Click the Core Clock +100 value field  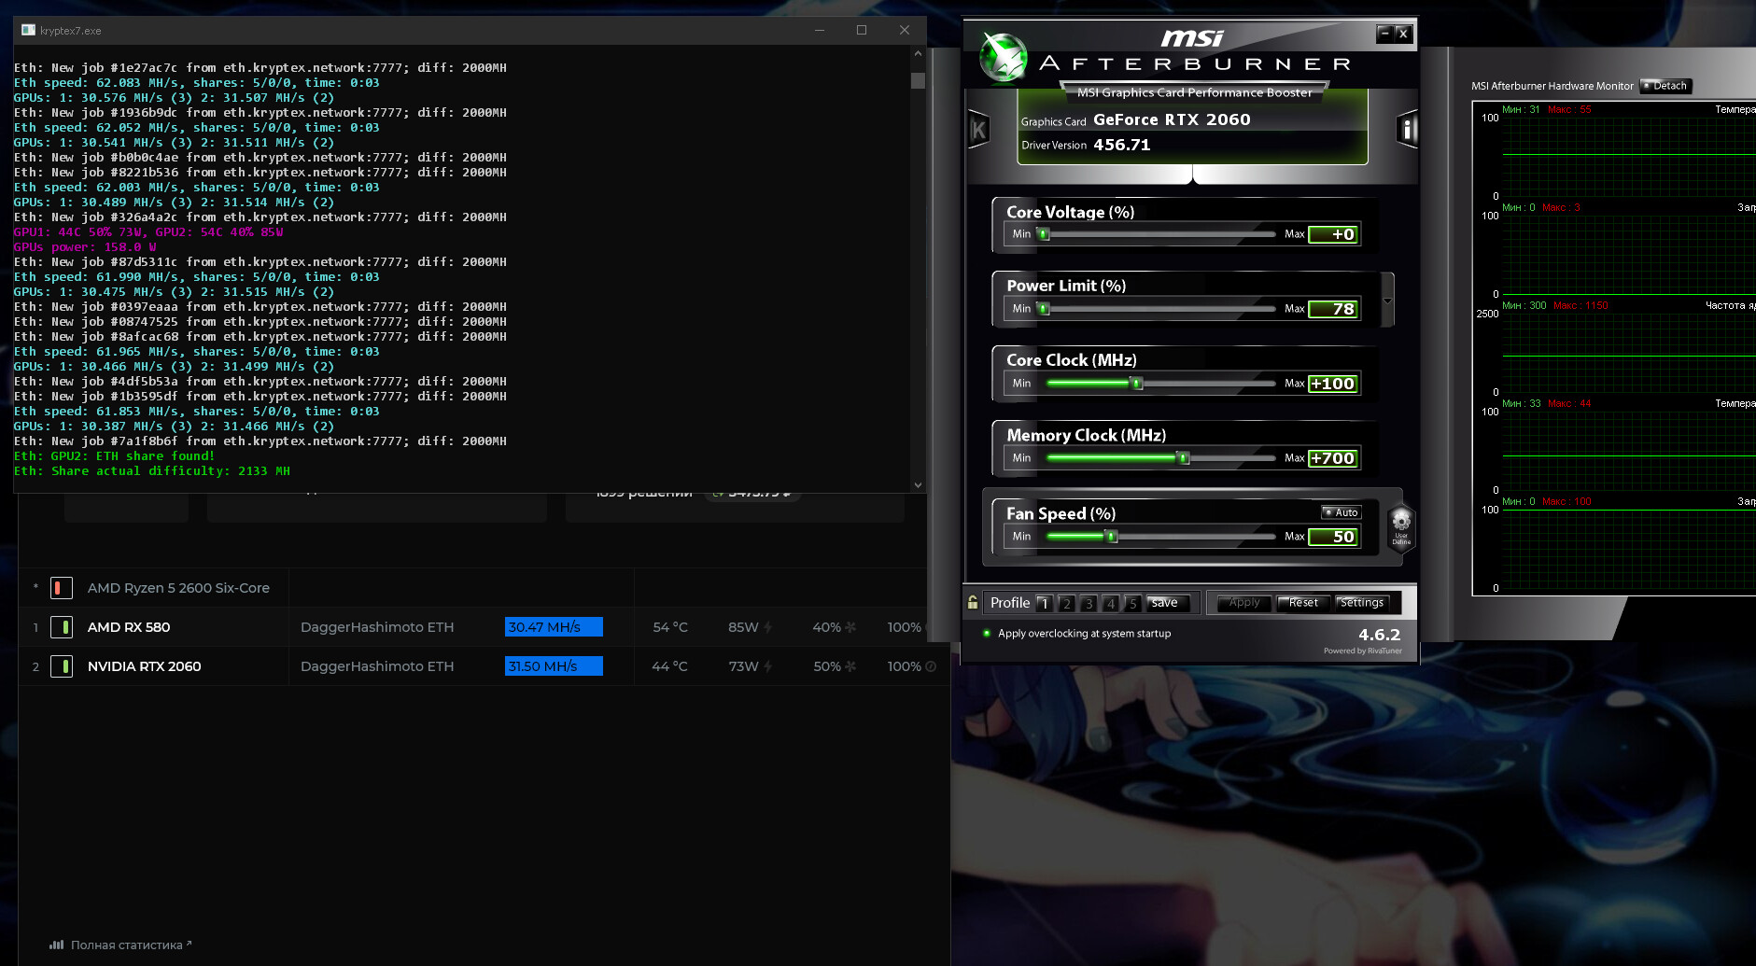(x=1333, y=384)
